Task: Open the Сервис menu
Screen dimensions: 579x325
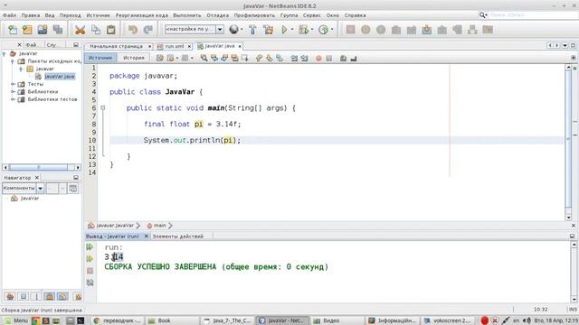Action: pos(312,15)
